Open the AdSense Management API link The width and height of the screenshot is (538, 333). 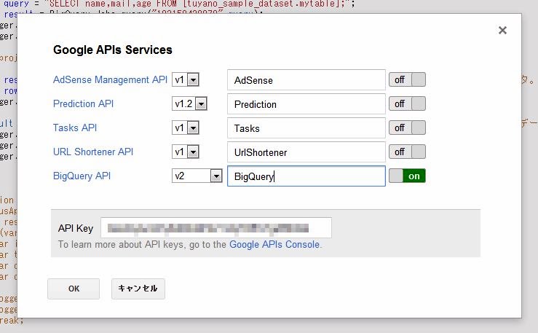point(110,79)
